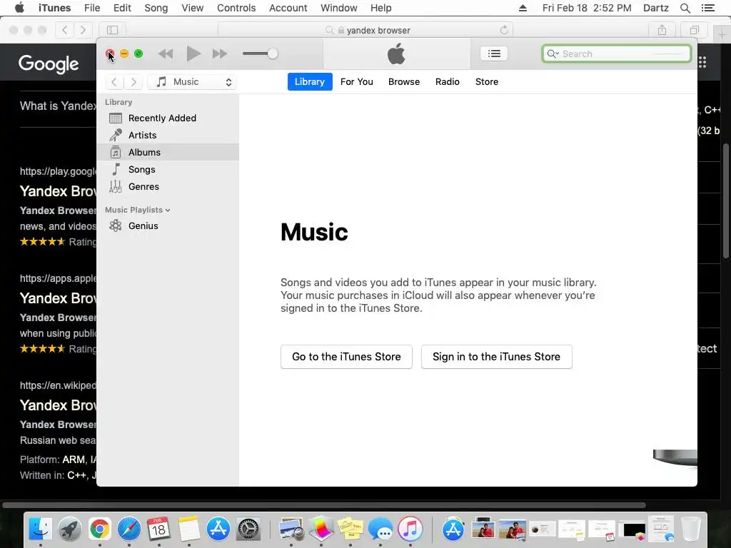Viewport: 731px width, 548px height.
Task: Open the Account menu
Action: click(x=288, y=8)
